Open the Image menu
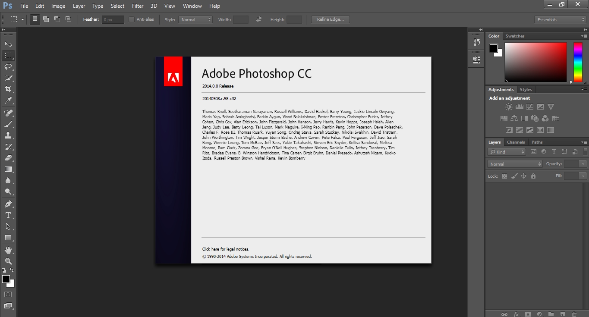 58,6
